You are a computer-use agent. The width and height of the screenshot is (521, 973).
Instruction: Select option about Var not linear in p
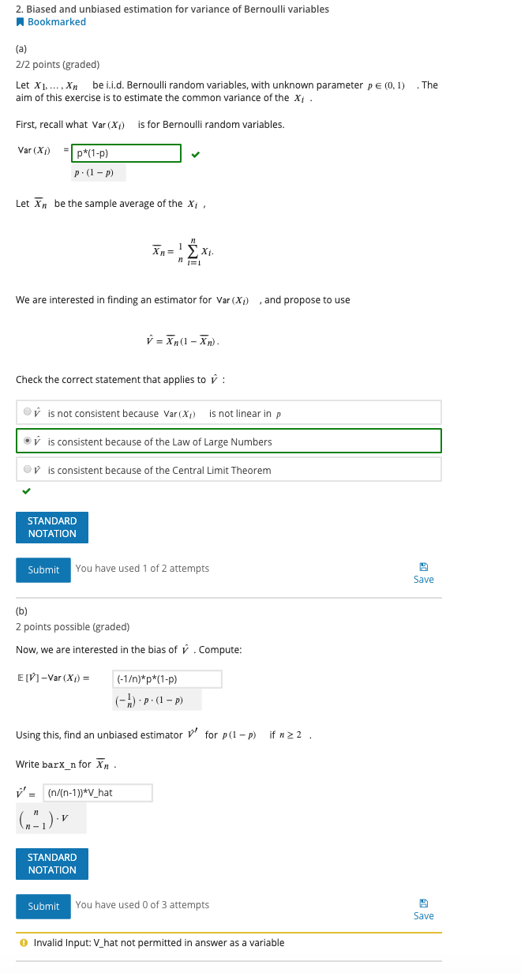(x=28, y=411)
